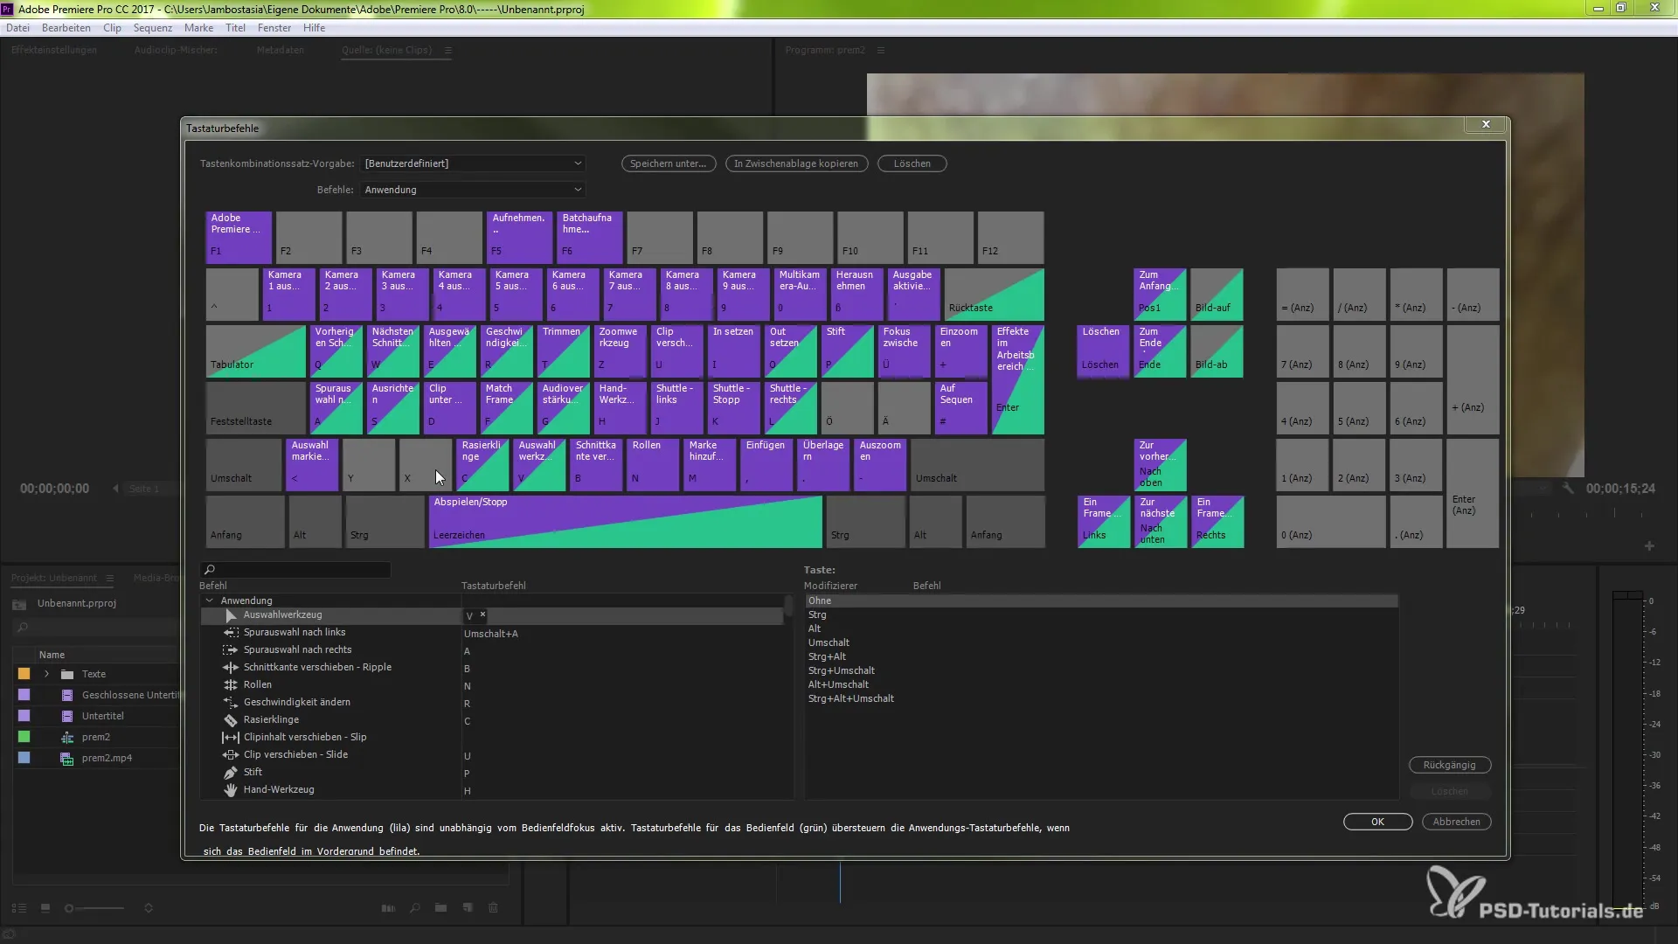Select the Ohne modifier row
1678x944 pixels.
[x=1101, y=600]
